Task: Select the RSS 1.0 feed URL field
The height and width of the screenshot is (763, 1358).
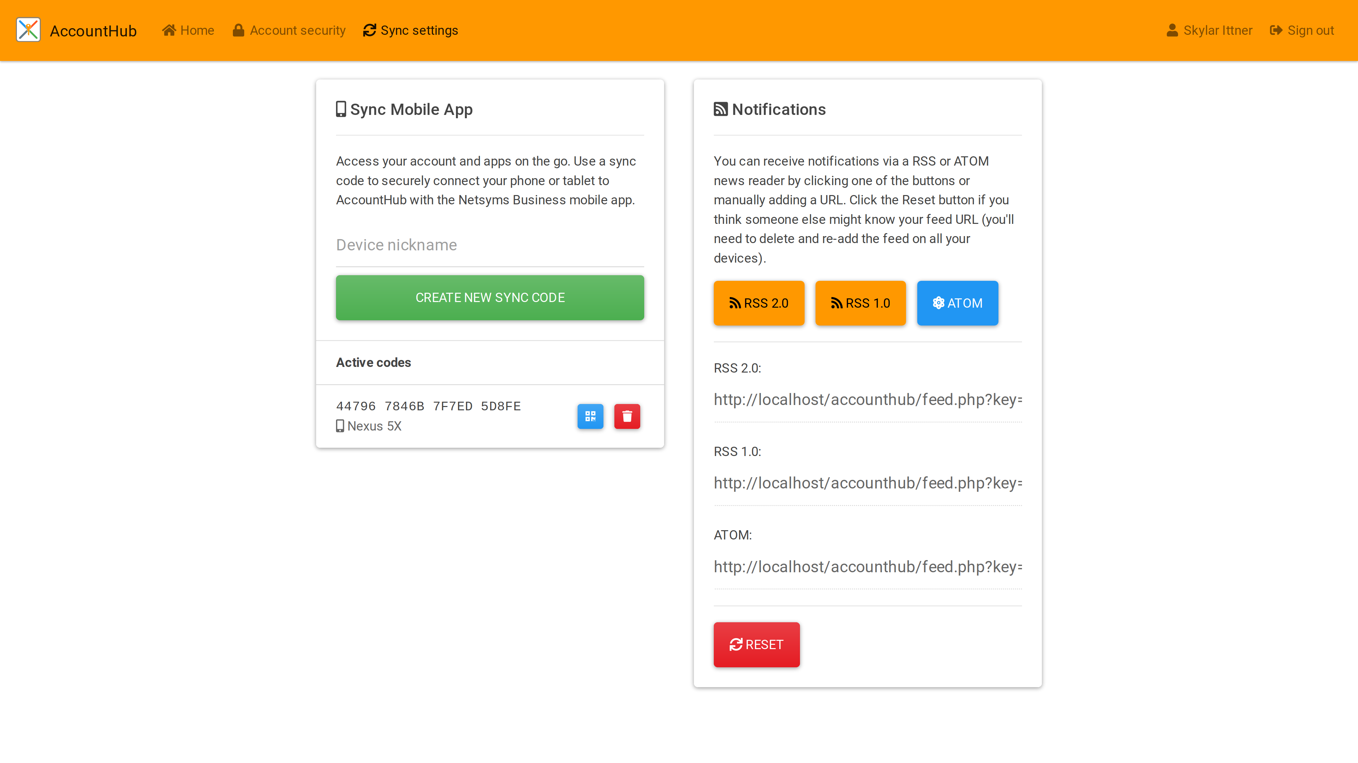Action: pyautogui.click(x=868, y=483)
